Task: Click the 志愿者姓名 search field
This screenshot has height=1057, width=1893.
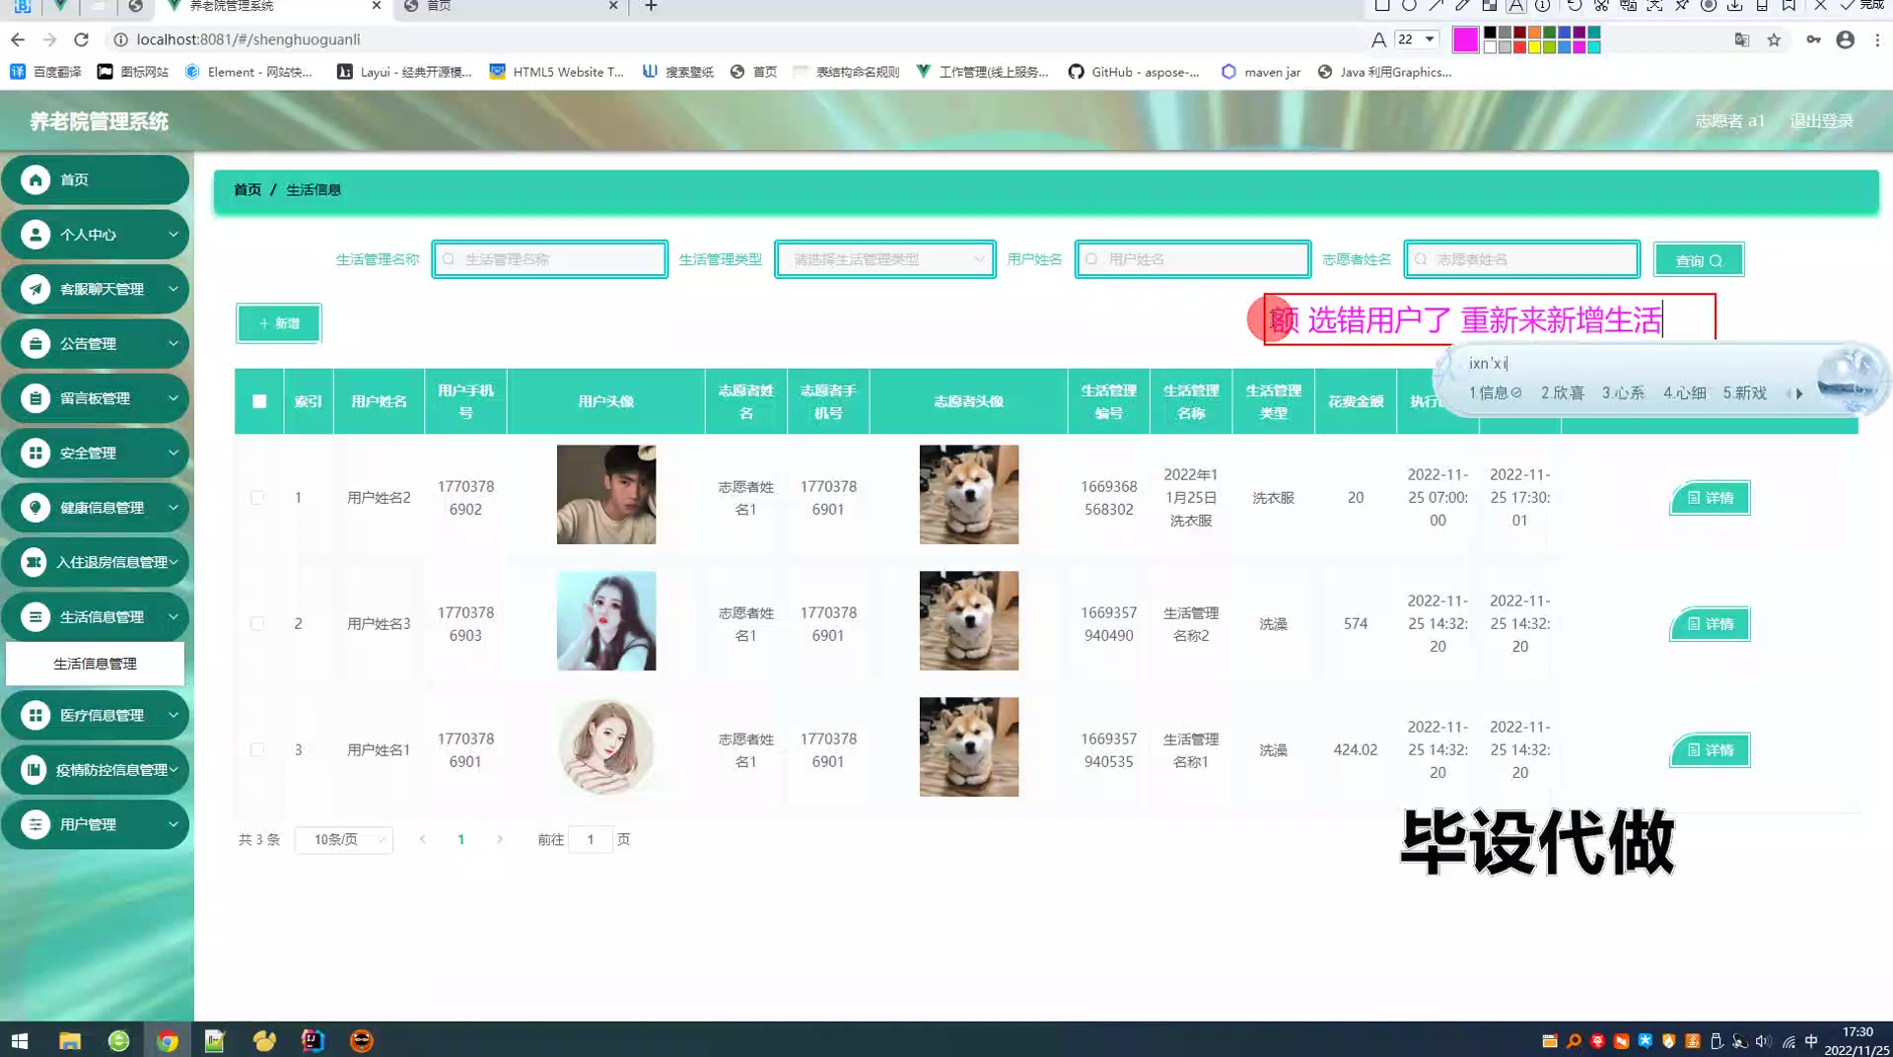Action: (x=1522, y=259)
